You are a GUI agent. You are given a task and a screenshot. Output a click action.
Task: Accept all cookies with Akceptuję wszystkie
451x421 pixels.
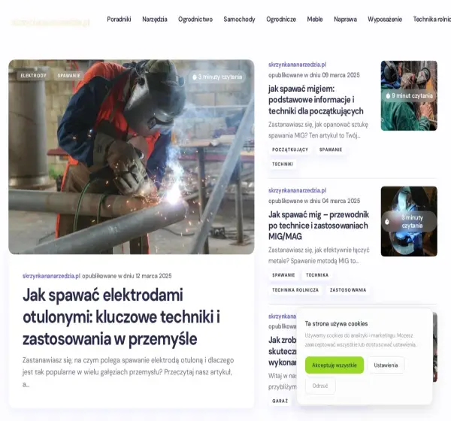334,365
